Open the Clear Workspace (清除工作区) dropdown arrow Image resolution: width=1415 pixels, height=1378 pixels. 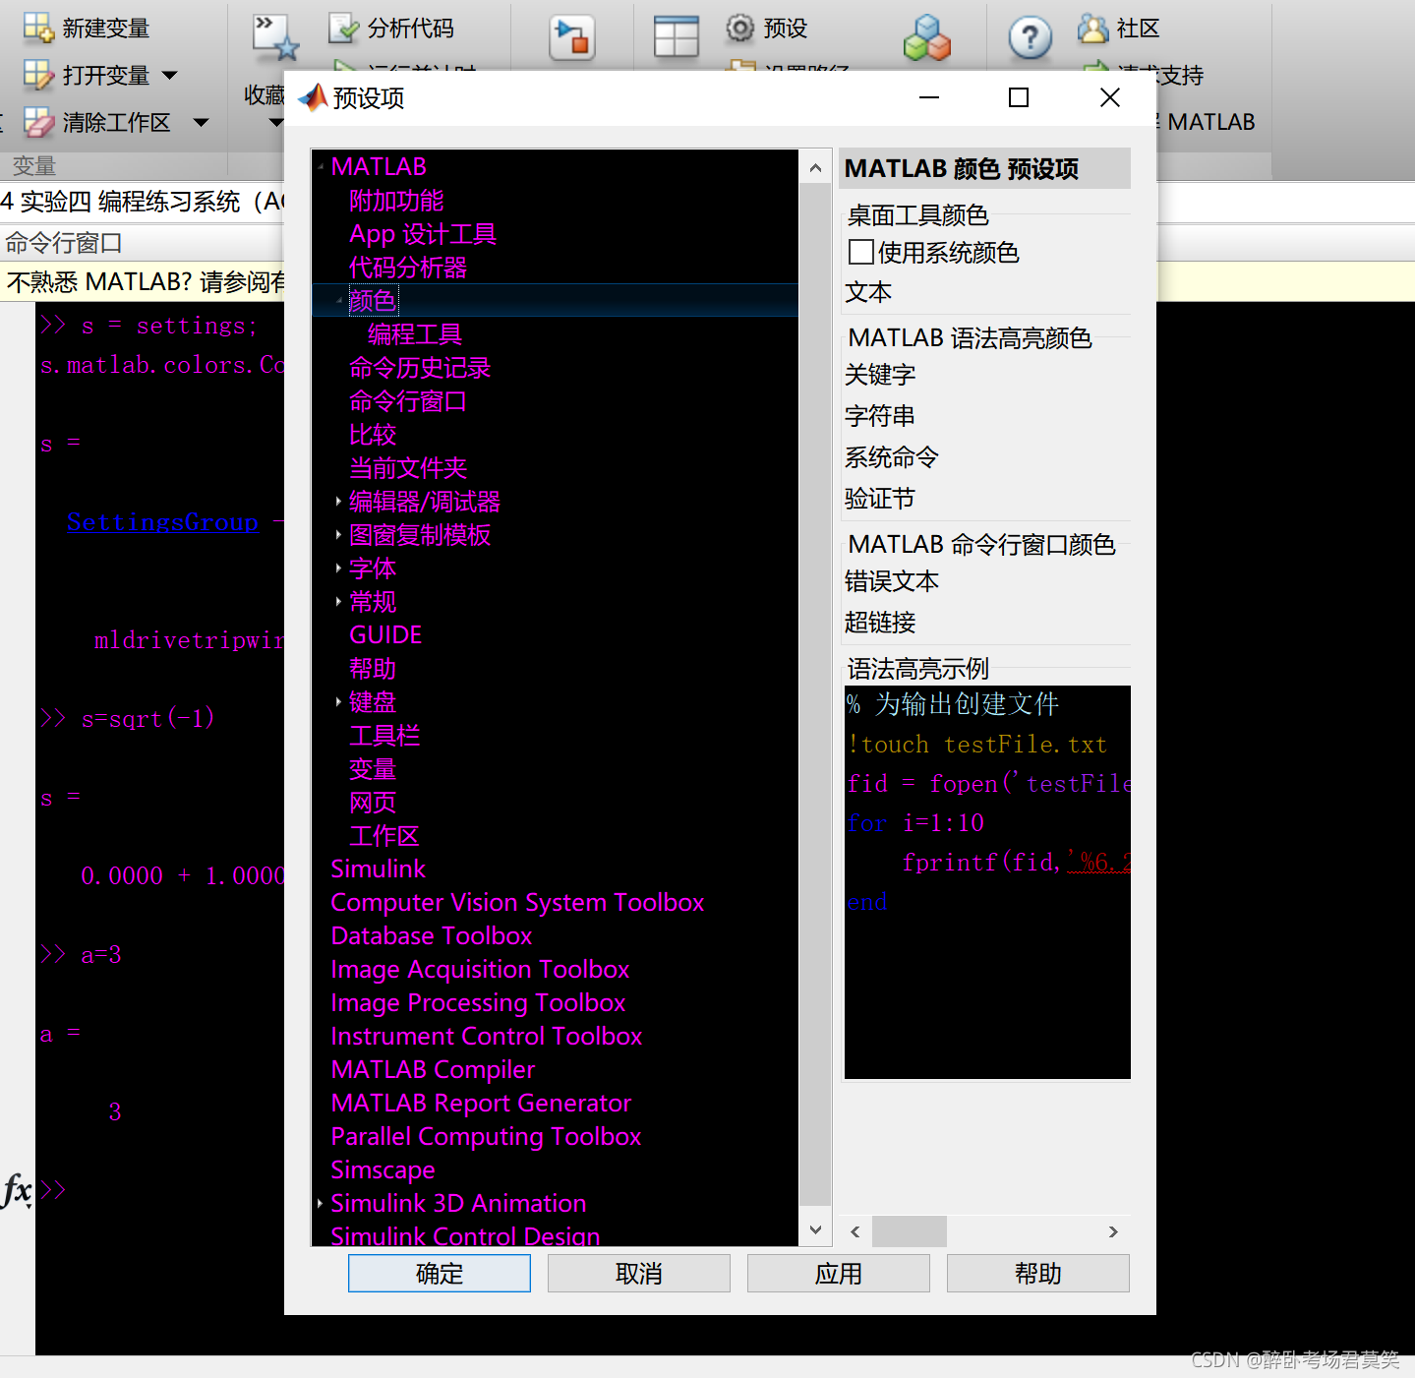[x=201, y=123]
